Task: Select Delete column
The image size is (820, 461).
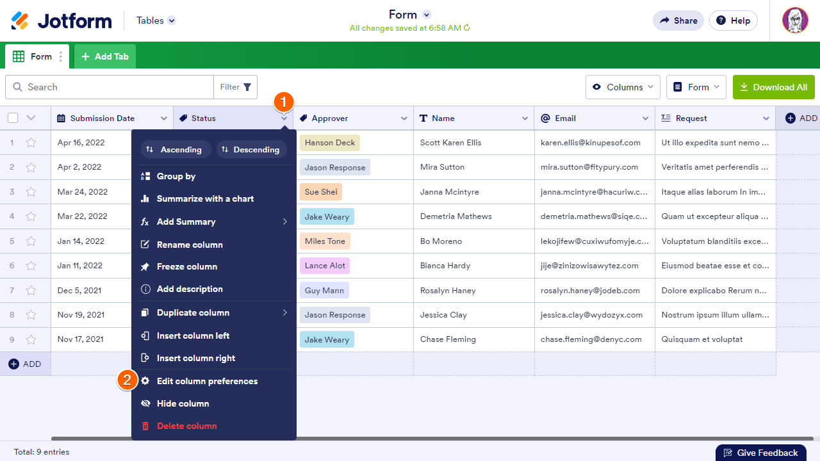Action: [214, 426]
